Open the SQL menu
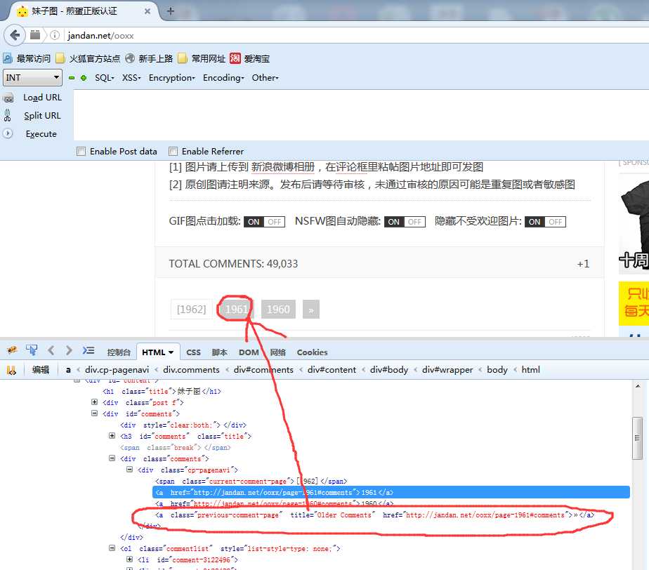Screen dimensions: 649x570 (x=104, y=78)
